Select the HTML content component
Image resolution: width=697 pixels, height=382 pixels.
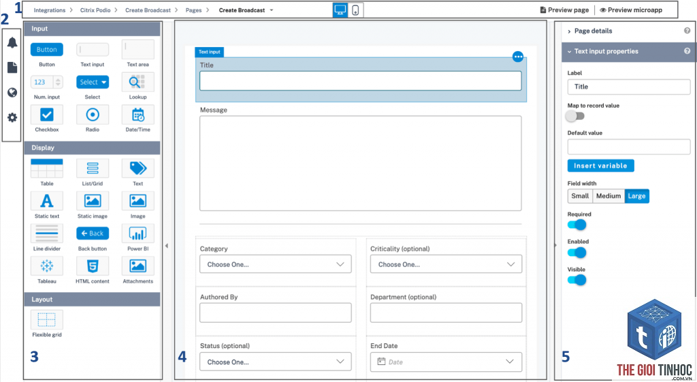(x=93, y=266)
